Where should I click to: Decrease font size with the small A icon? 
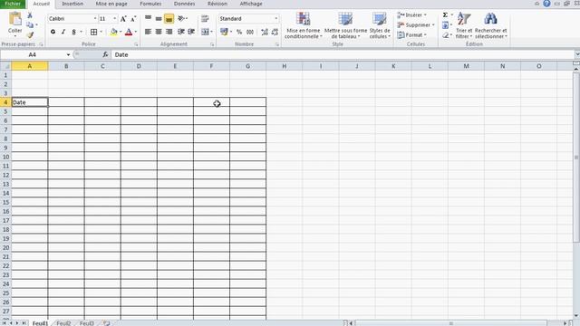[133, 18]
